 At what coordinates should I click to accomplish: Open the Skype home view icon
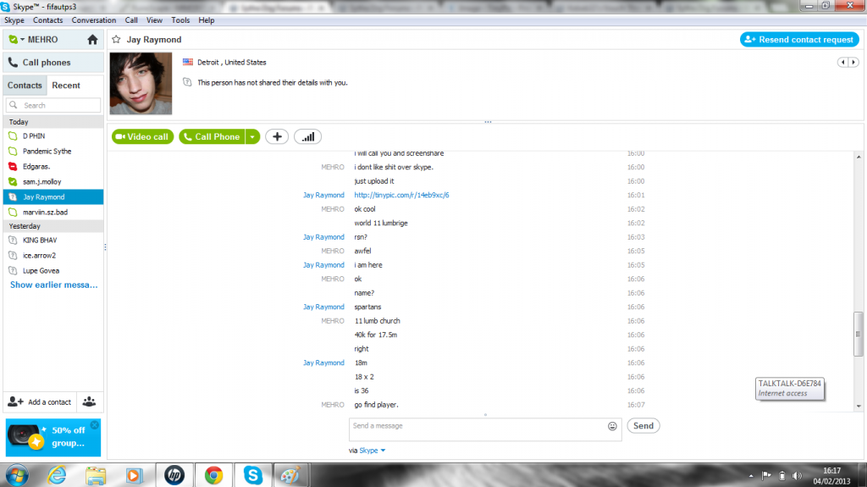92,40
